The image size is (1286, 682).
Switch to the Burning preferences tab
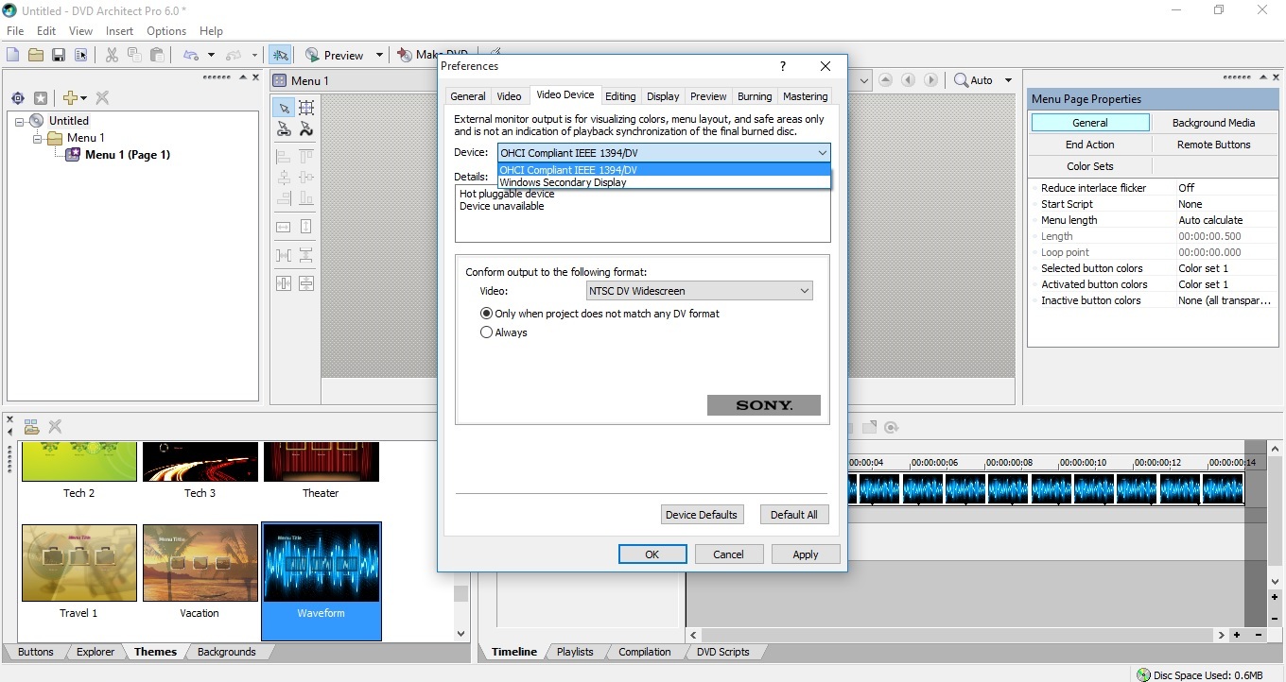755,96
